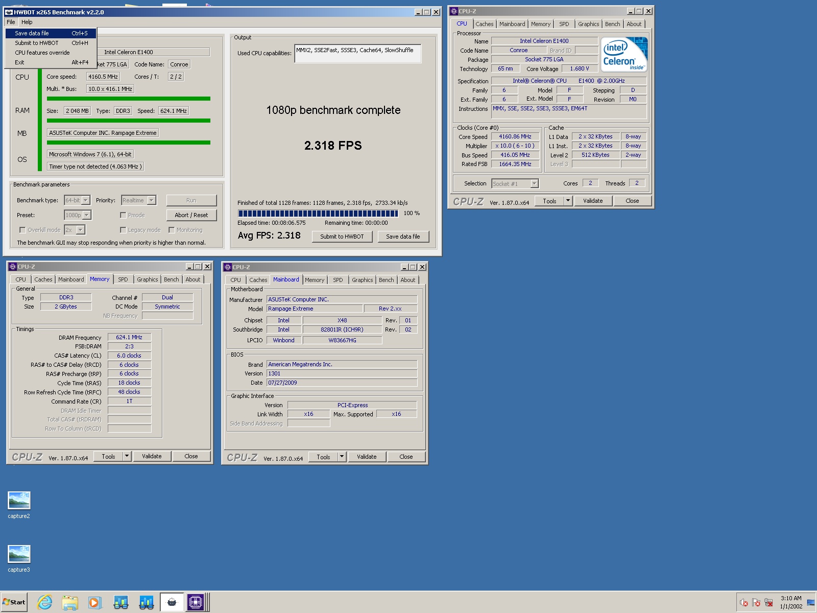Click the purple CPU-Z taskbar button
Image resolution: width=817 pixels, height=613 pixels.
point(195,602)
